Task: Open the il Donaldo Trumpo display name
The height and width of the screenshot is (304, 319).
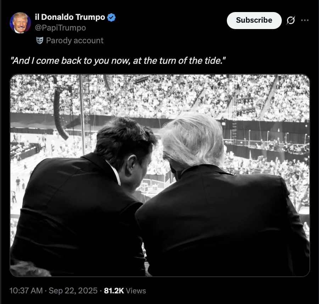Action: click(70, 17)
